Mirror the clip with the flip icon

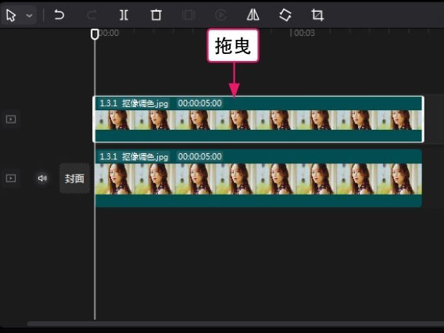coord(252,15)
